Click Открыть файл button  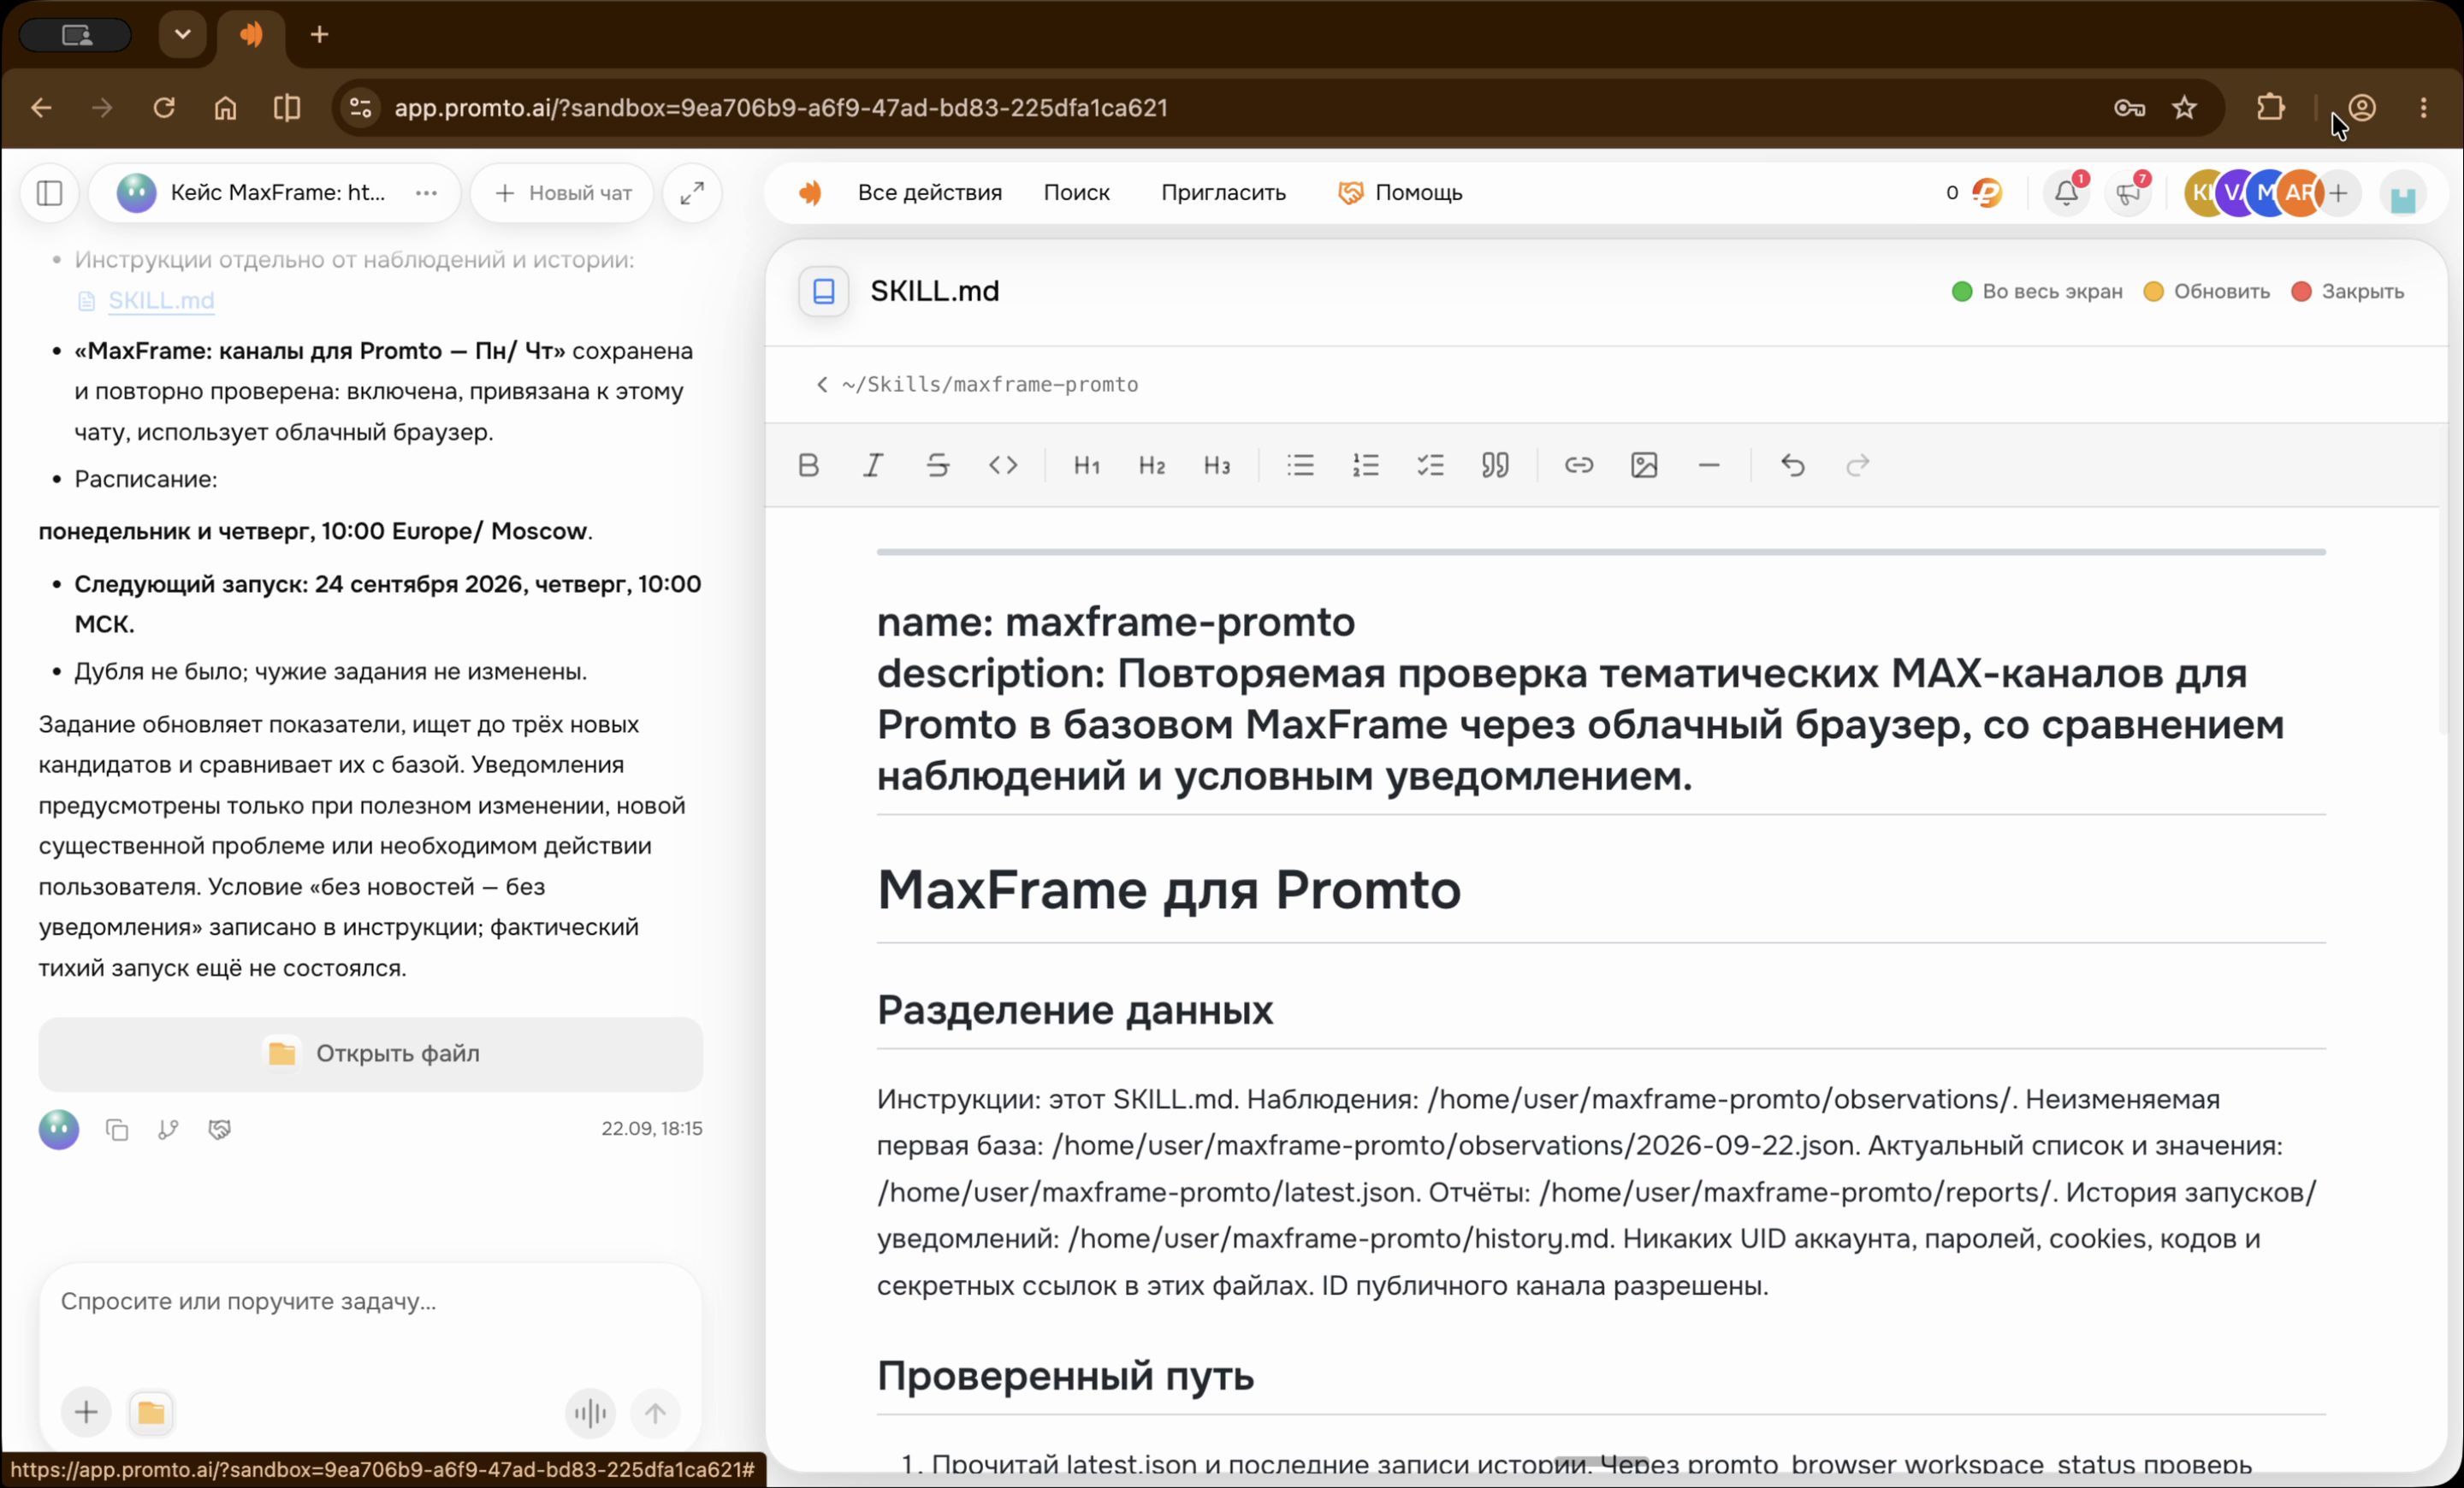[x=371, y=1054]
